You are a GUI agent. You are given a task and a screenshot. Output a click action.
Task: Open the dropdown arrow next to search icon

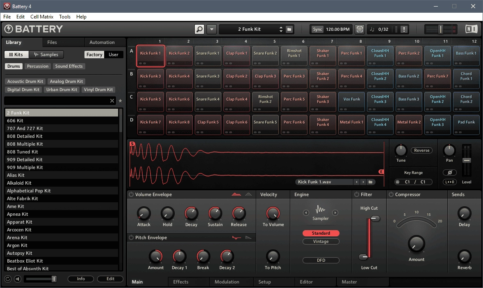212,29
